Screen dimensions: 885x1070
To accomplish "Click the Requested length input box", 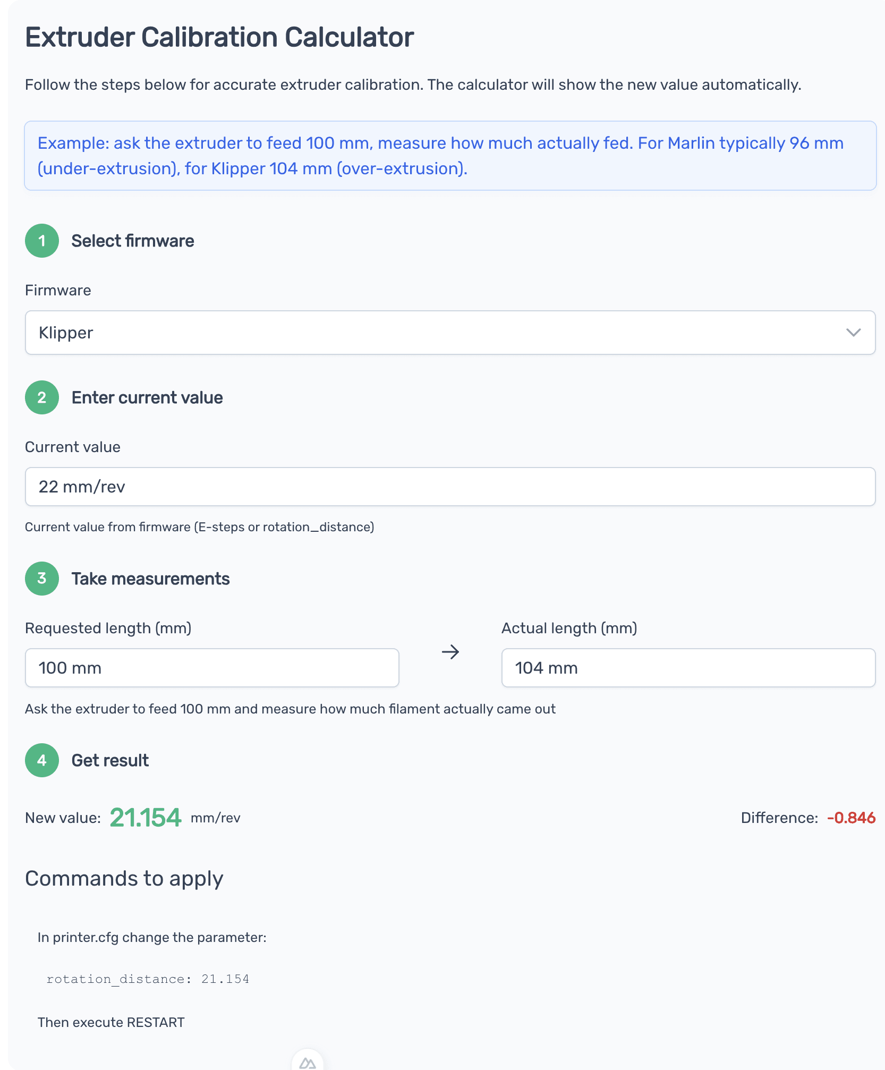I will coord(212,668).
